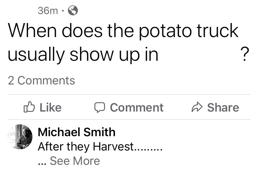Viewport: 258px width, 177px height.
Task: Click the 36m post timestamp
Action: pyautogui.click(x=48, y=11)
